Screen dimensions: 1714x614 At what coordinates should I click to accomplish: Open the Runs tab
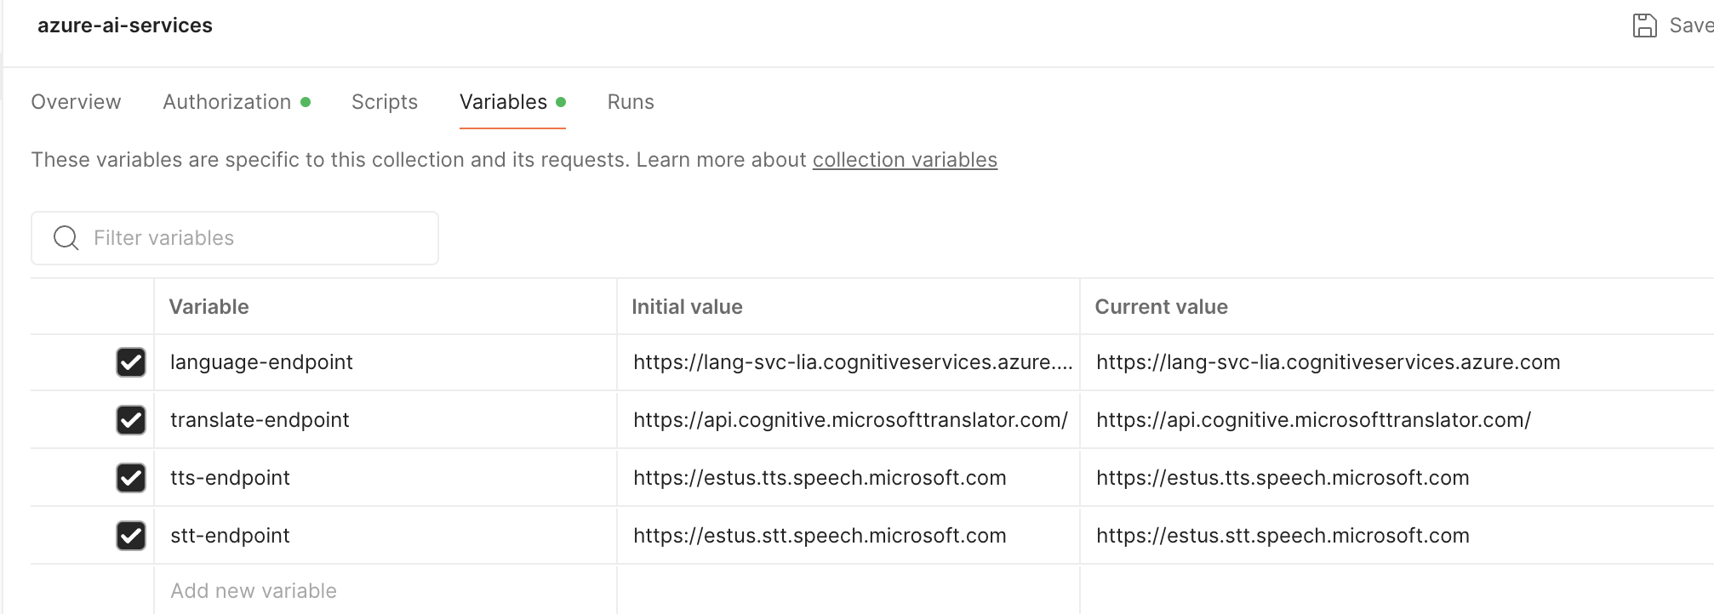click(631, 102)
